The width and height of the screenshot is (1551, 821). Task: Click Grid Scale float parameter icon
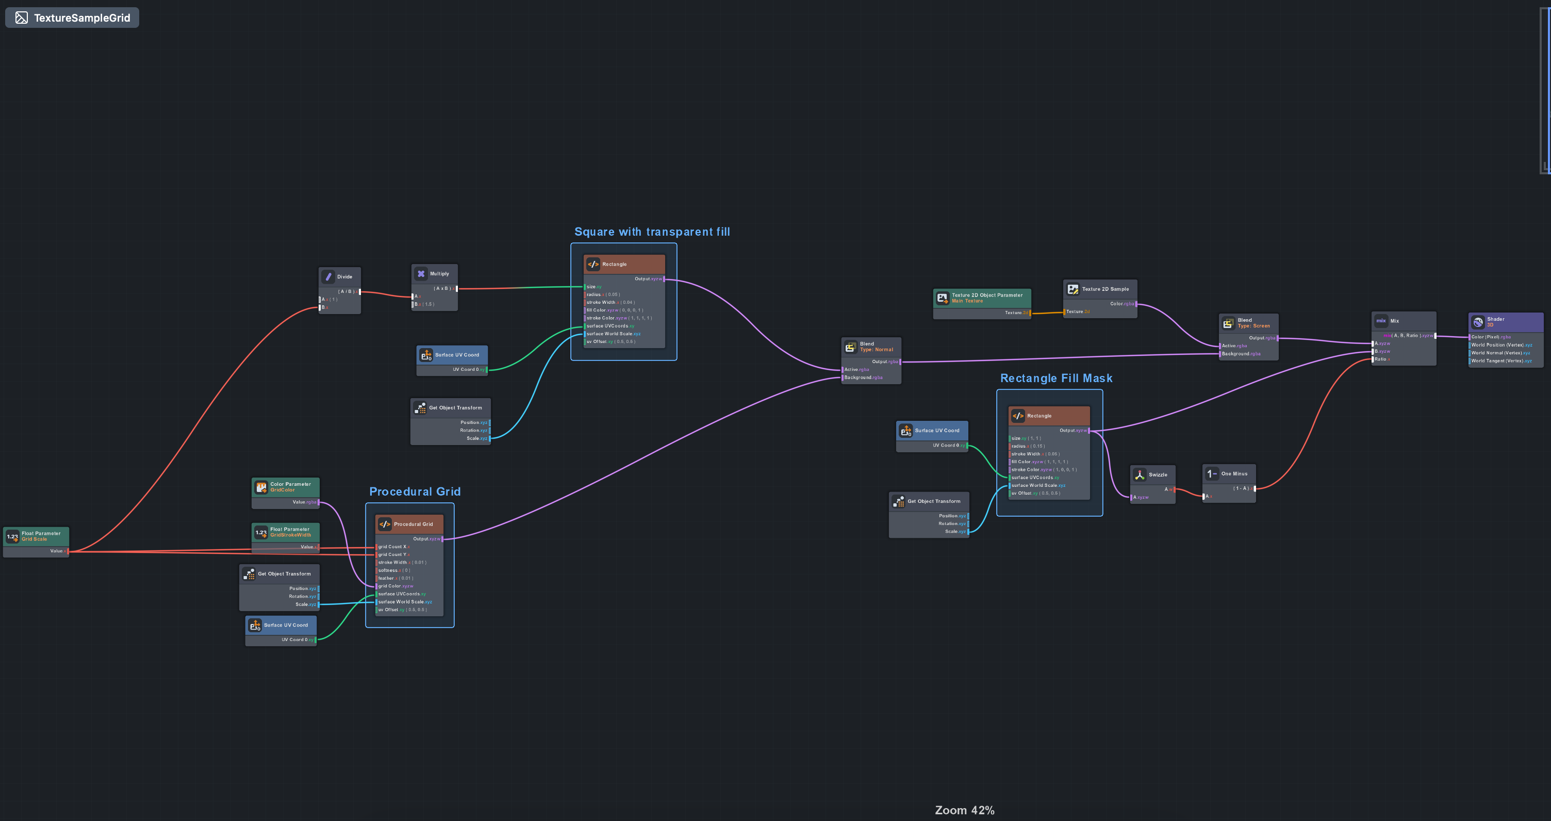tap(12, 536)
